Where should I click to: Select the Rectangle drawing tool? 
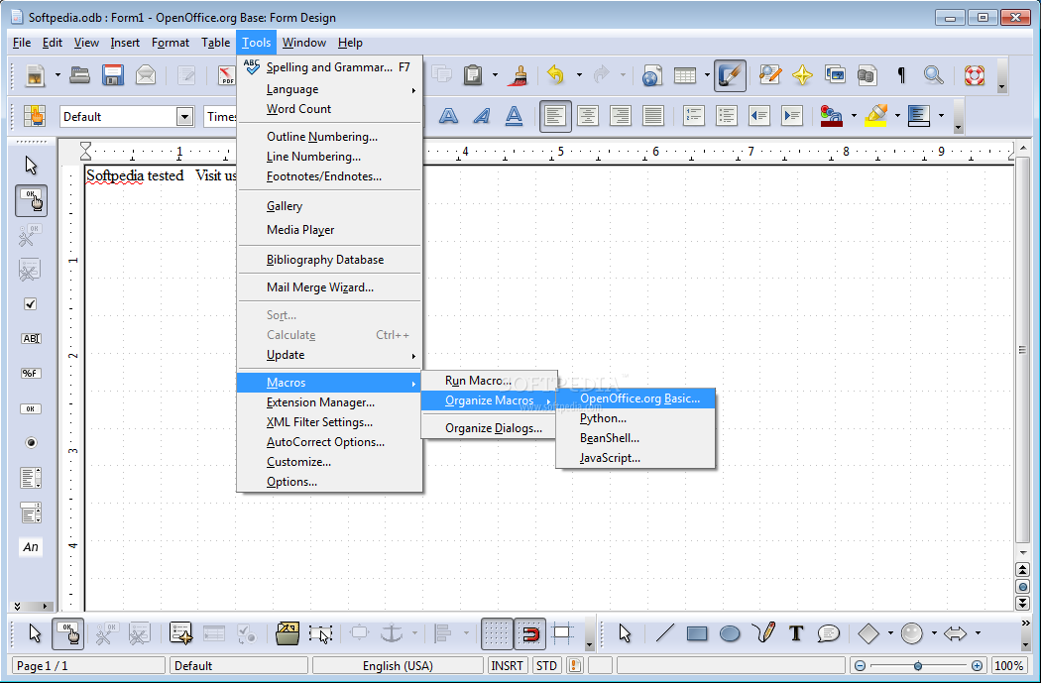(696, 633)
